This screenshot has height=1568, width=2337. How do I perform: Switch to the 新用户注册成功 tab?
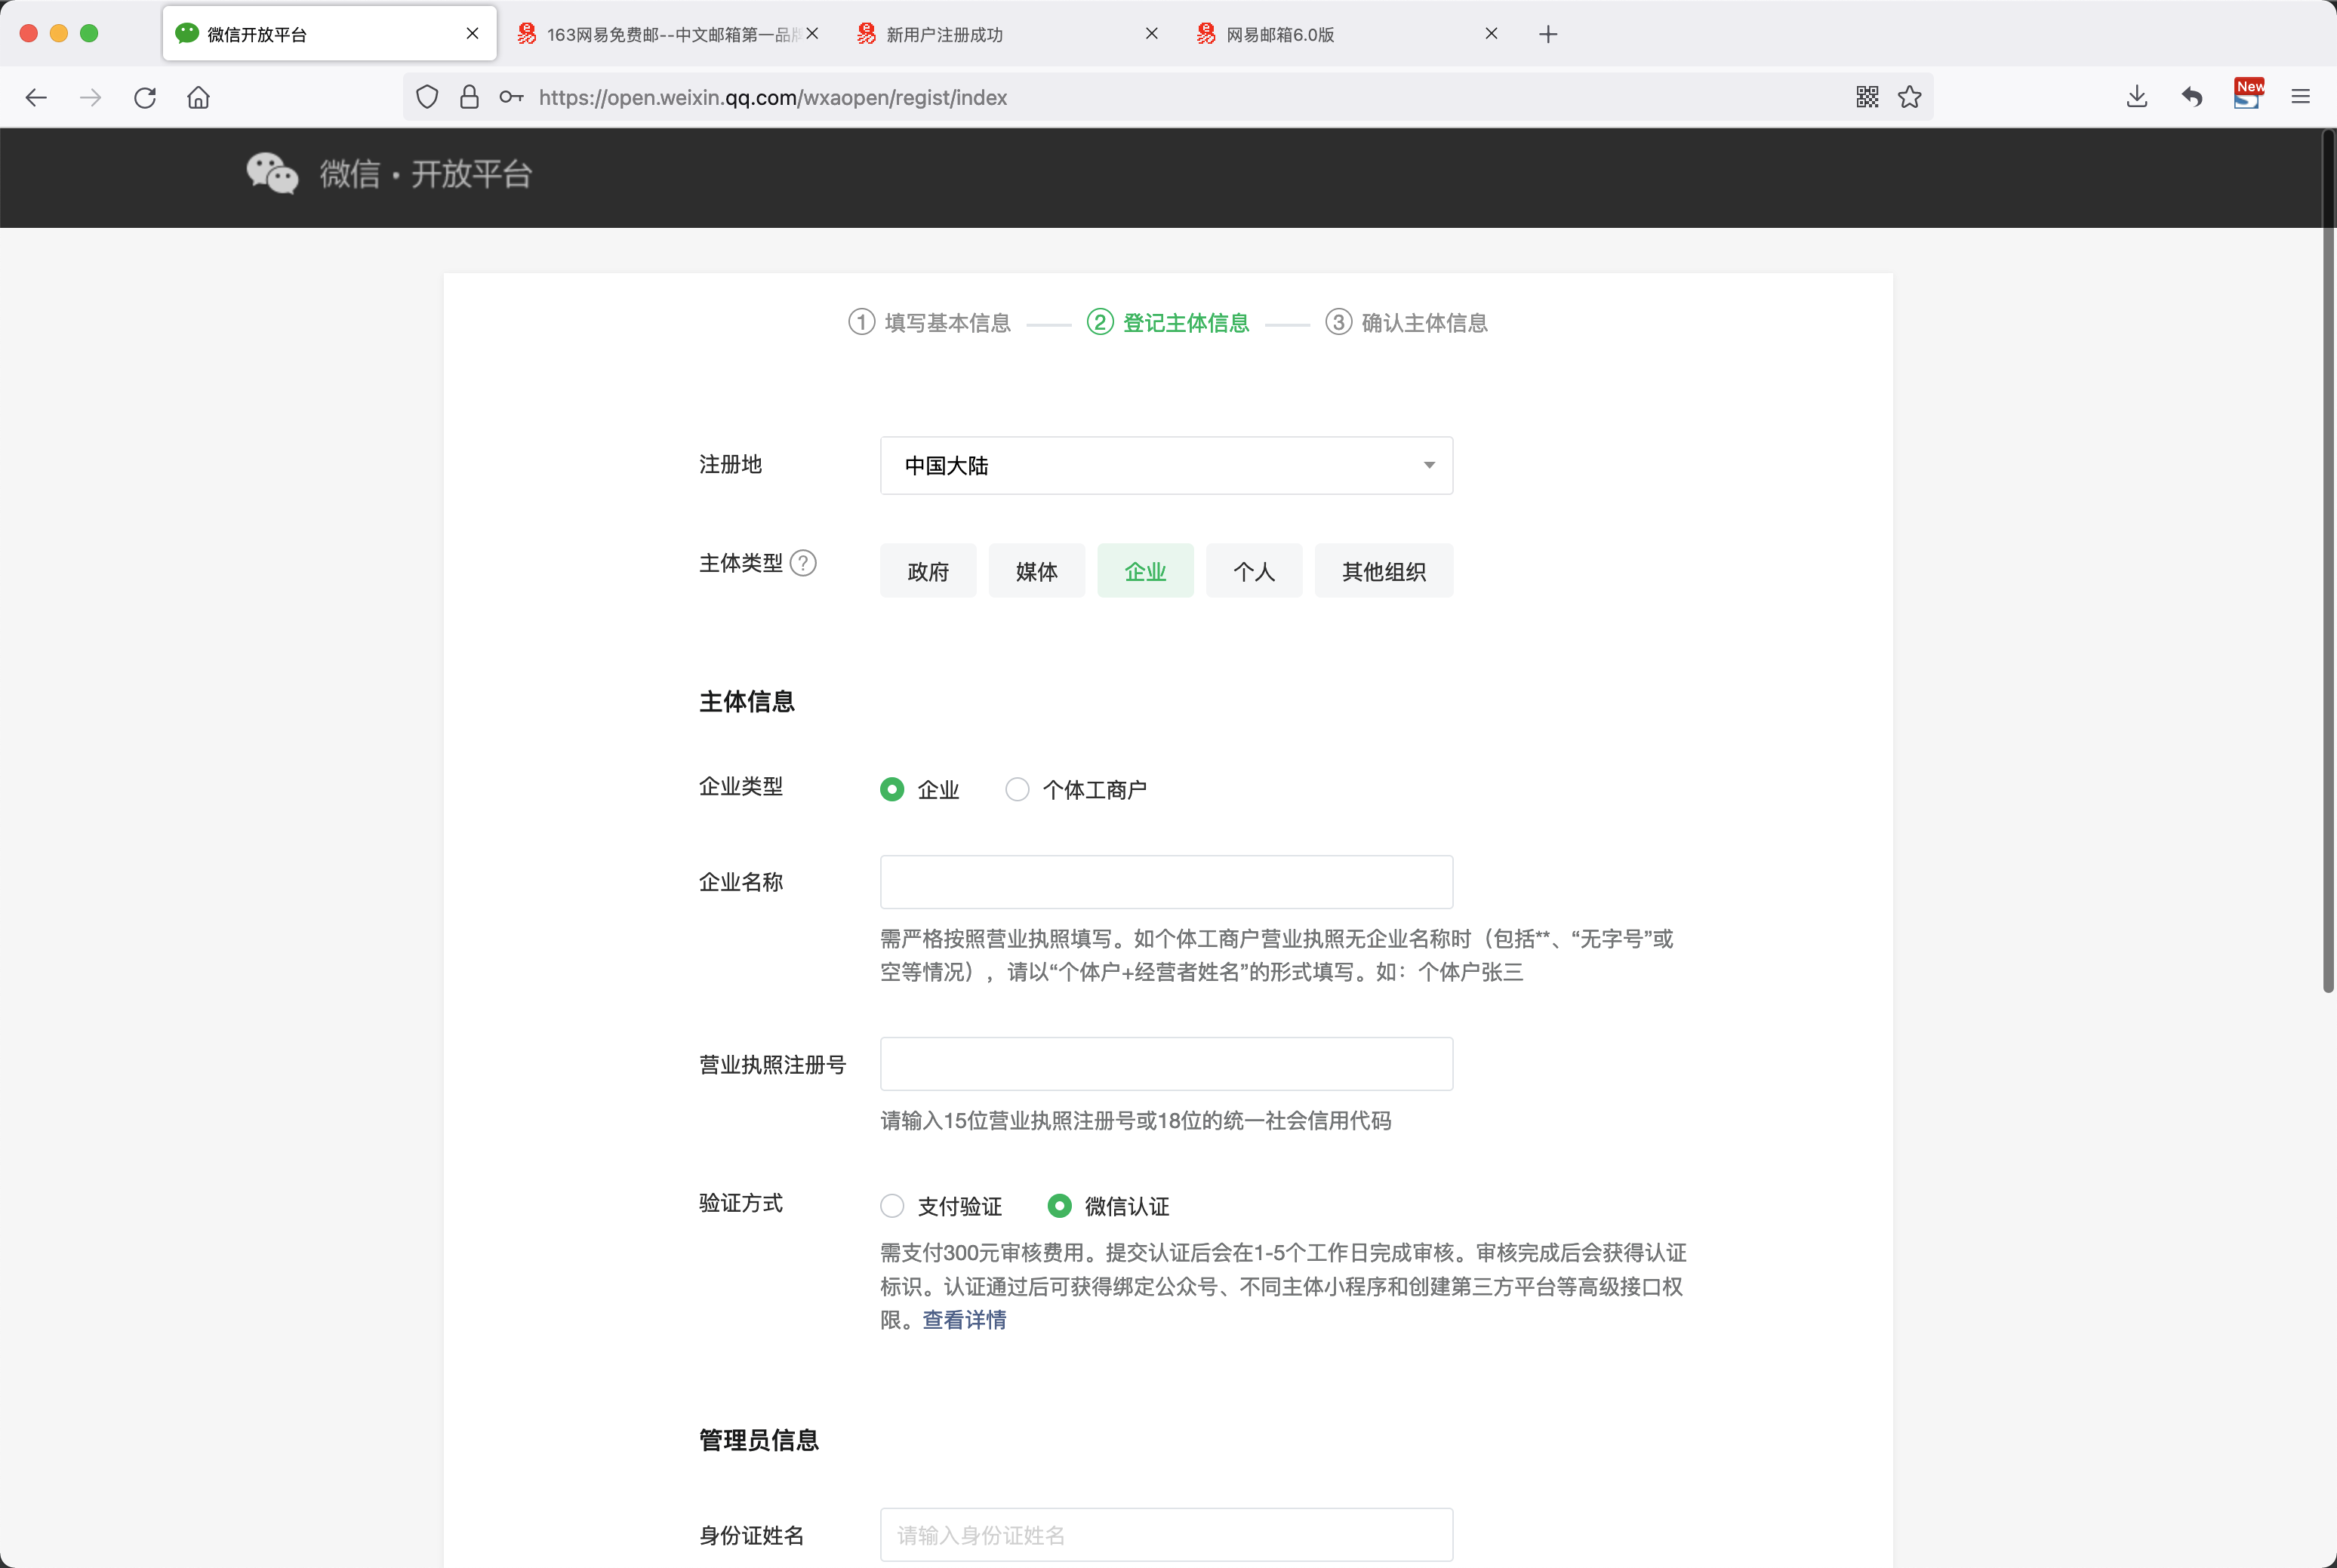coord(944,34)
